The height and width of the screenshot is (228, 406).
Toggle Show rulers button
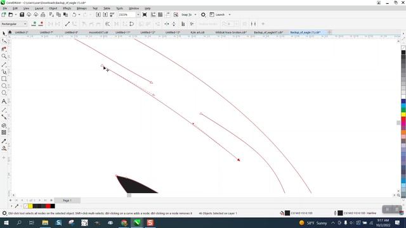154,15
